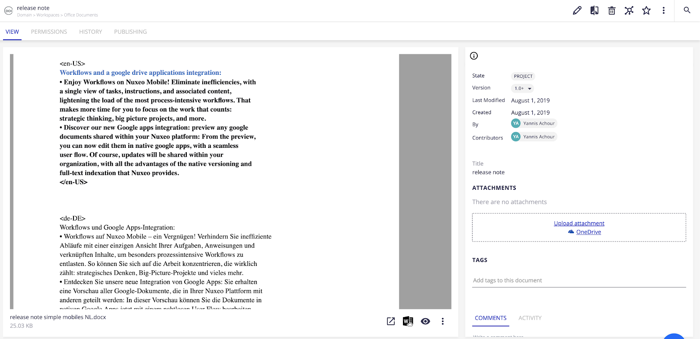The width and height of the screenshot is (700, 339).
Task: Open preview in new window icon
Action: click(x=391, y=322)
